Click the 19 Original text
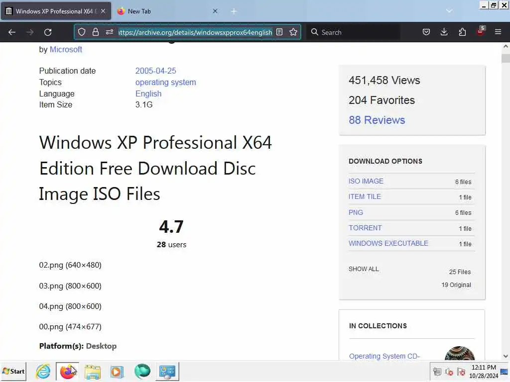Screen dimensions: 510x382 pos(456,285)
